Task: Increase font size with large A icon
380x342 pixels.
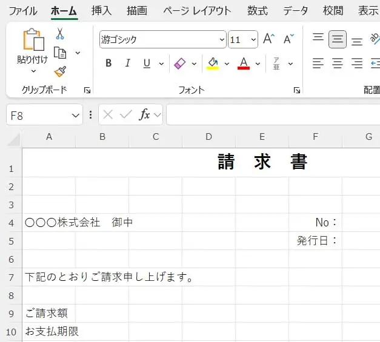Action: (269, 39)
